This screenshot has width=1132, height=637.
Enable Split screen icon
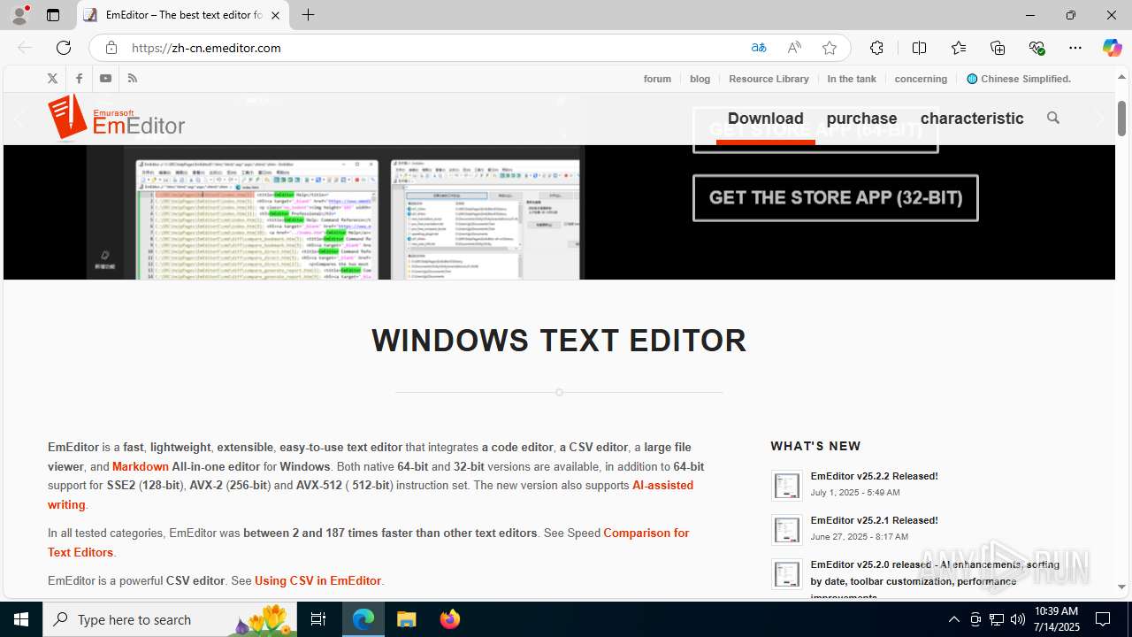(919, 48)
